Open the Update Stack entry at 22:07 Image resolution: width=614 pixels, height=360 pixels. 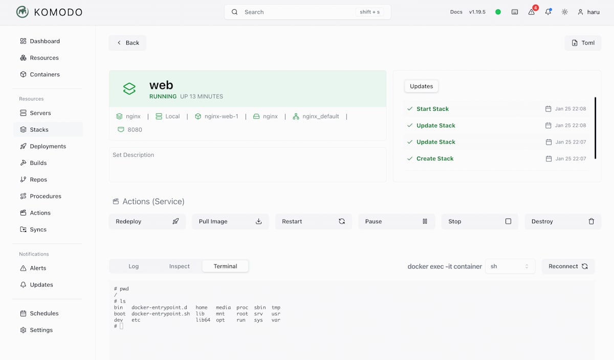click(496, 142)
